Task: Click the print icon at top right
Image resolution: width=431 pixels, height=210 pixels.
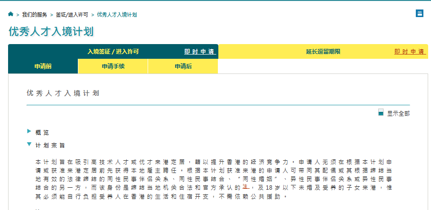Action: (420, 13)
